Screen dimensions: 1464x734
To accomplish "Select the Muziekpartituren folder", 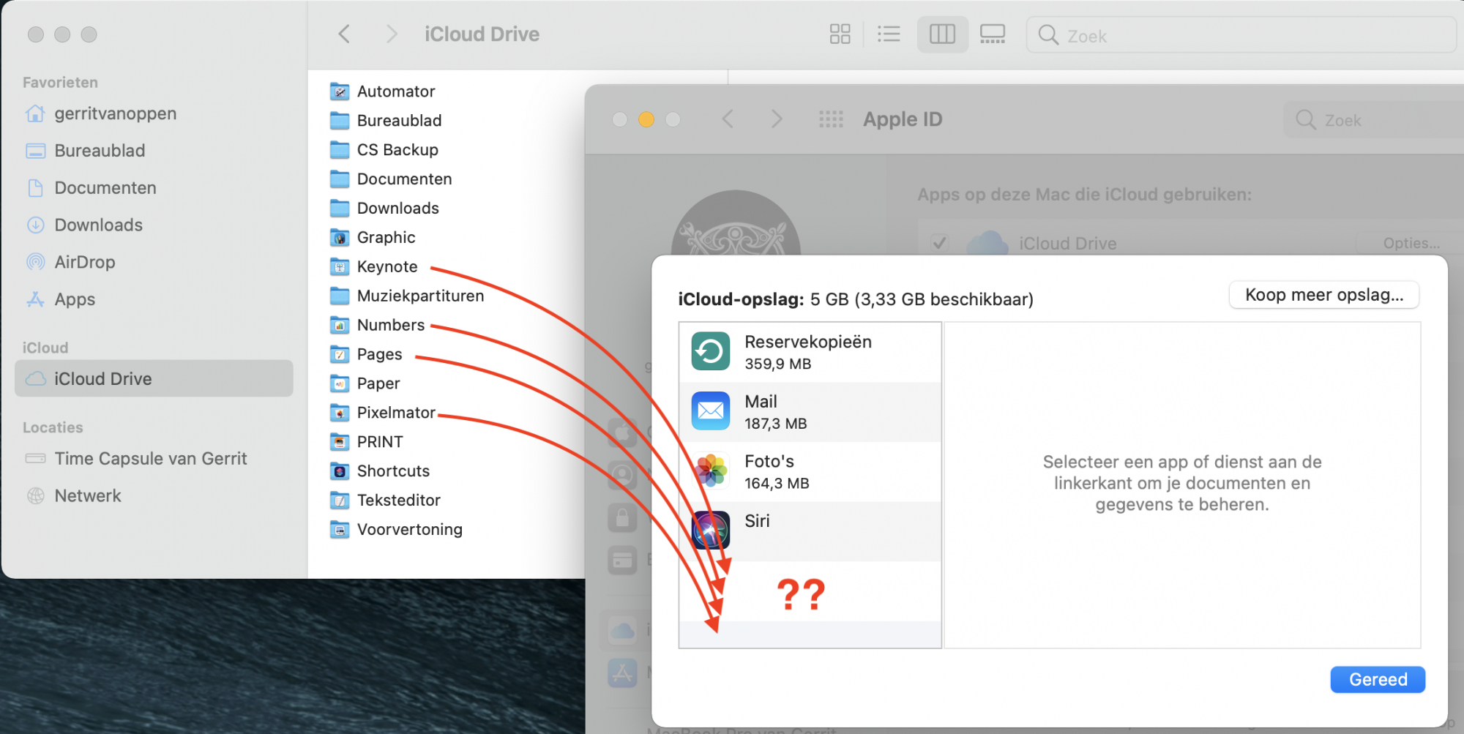I will (407, 296).
